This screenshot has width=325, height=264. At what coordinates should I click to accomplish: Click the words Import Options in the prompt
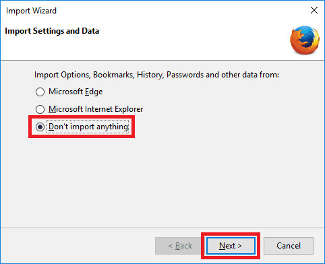(63, 75)
